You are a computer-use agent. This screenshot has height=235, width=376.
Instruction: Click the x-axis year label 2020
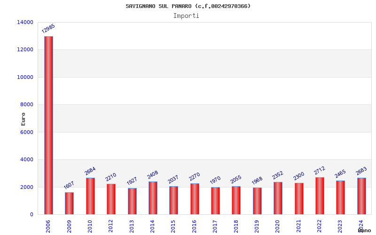pos(278,227)
